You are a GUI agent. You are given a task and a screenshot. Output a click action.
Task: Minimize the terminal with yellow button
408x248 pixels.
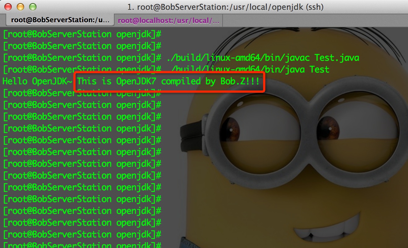(x=20, y=7)
